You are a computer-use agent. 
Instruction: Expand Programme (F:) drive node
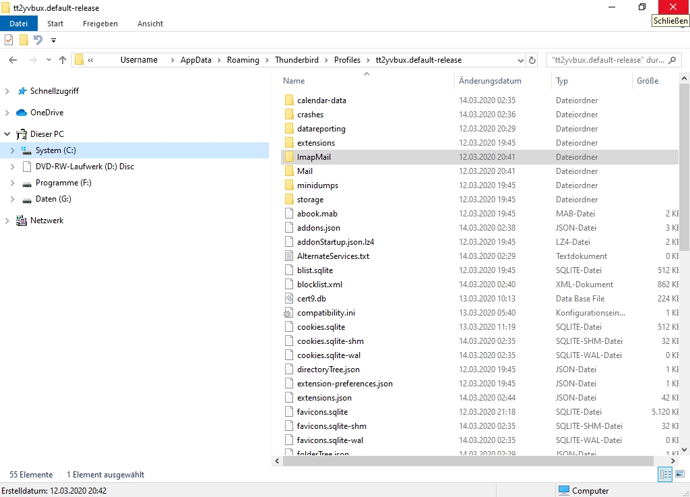coord(12,183)
